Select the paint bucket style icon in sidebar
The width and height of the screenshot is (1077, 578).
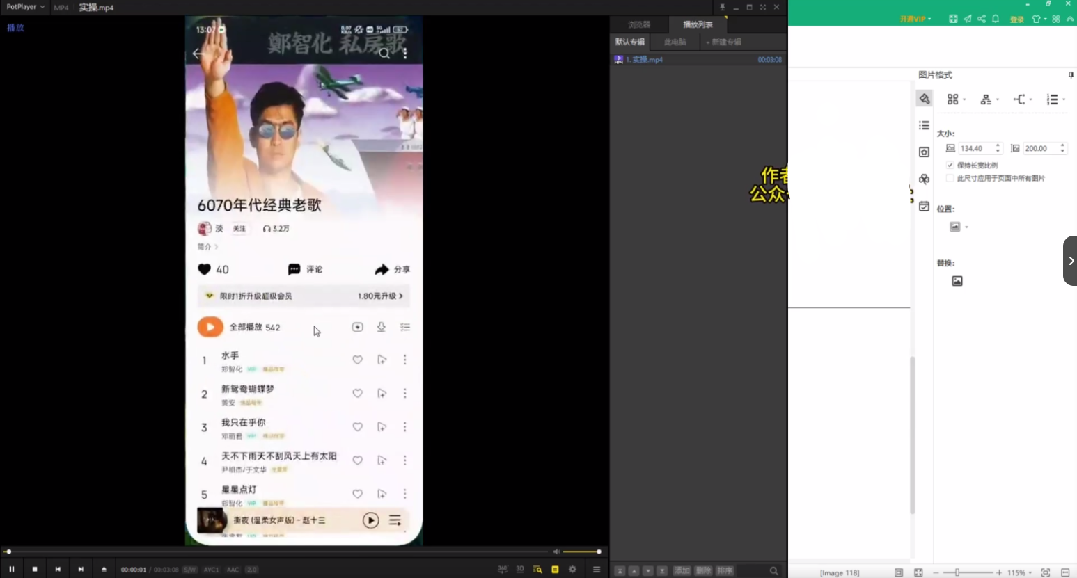pos(924,99)
